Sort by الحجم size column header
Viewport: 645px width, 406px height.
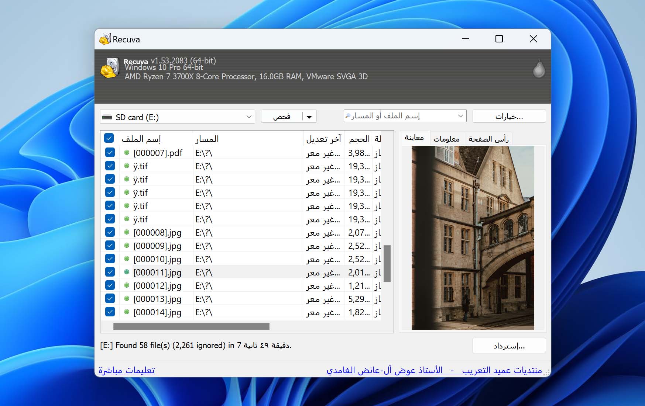pyautogui.click(x=359, y=139)
